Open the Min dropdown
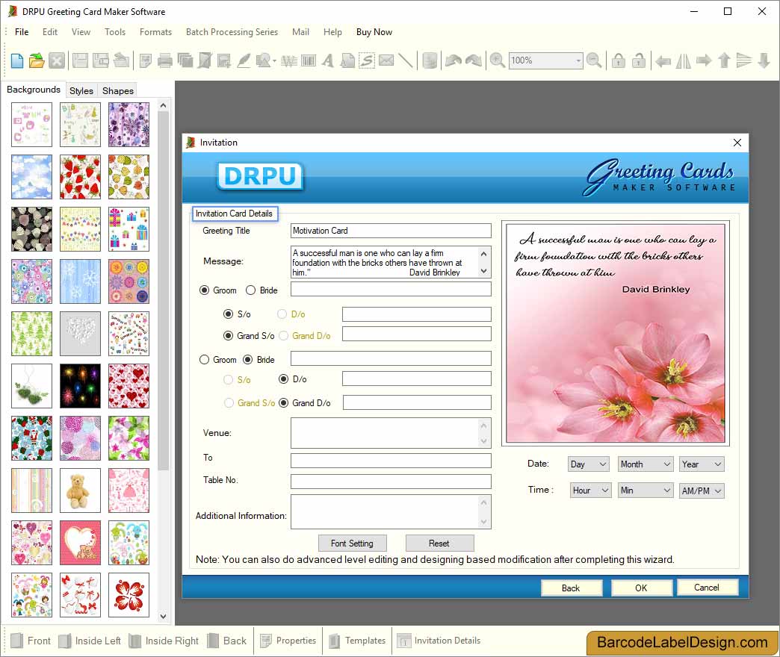This screenshot has height=657, width=780. [x=646, y=491]
